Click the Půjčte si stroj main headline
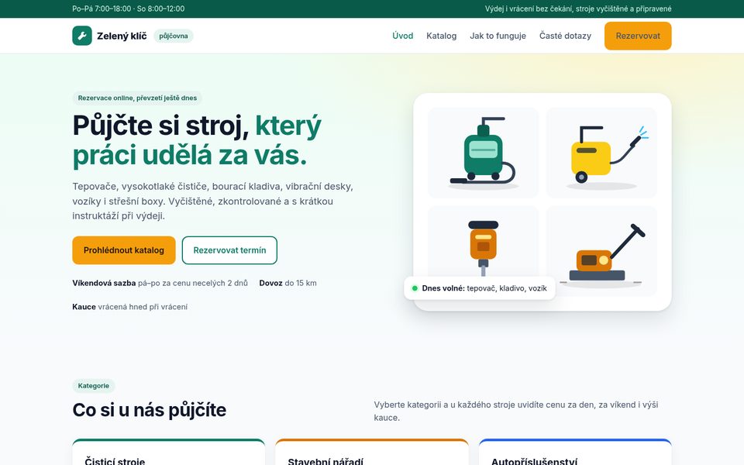The width and height of the screenshot is (744, 465). pyautogui.click(x=197, y=140)
